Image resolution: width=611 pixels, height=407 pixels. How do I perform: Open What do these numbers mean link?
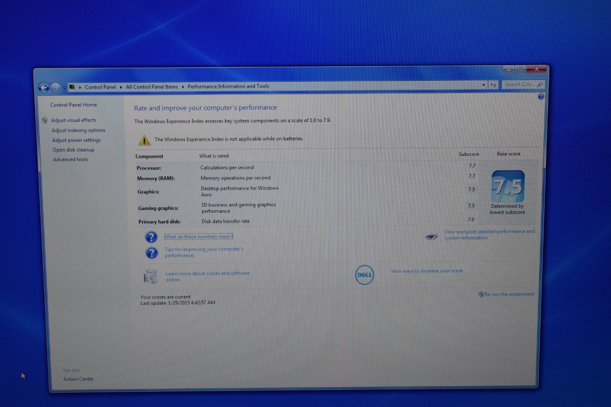tap(199, 236)
